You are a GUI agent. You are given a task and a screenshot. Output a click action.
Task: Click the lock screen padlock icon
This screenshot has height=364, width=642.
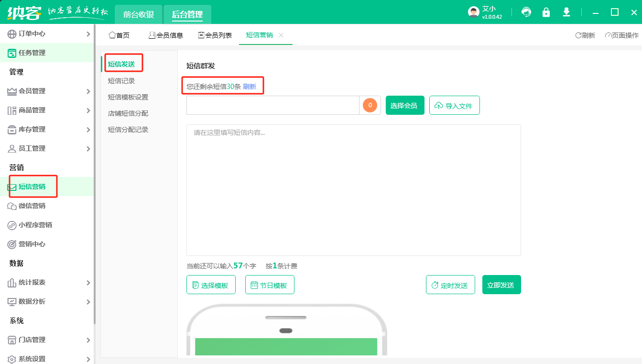546,12
